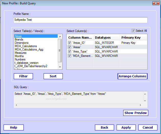Open Help for this dialog
This screenshot has height=134, width=161.
pos(14,127)
